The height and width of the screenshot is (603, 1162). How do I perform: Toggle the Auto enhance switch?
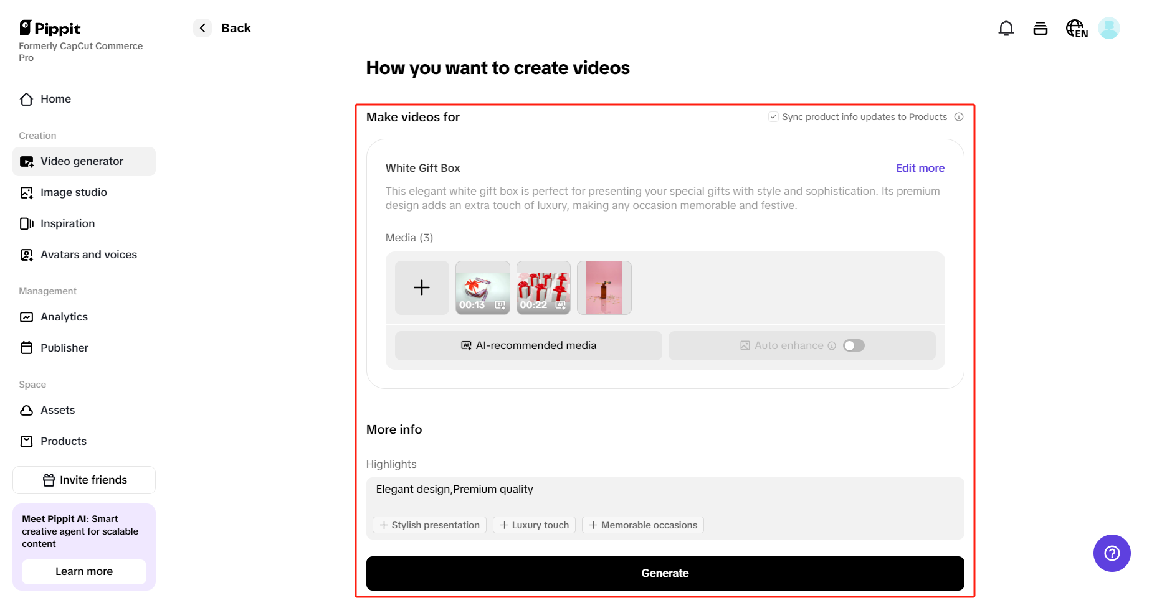click(854, 345)
